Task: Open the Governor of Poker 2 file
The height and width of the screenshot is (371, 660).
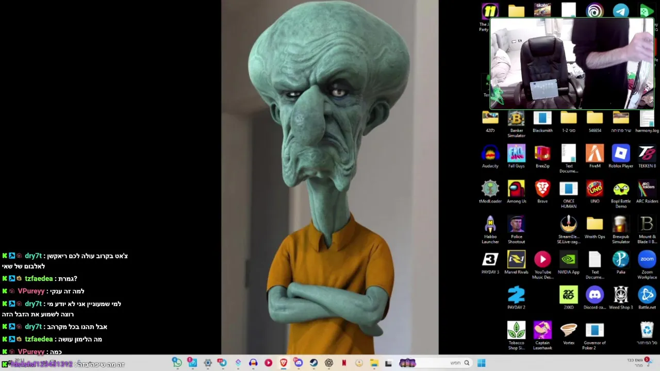Action: point(595,336)
